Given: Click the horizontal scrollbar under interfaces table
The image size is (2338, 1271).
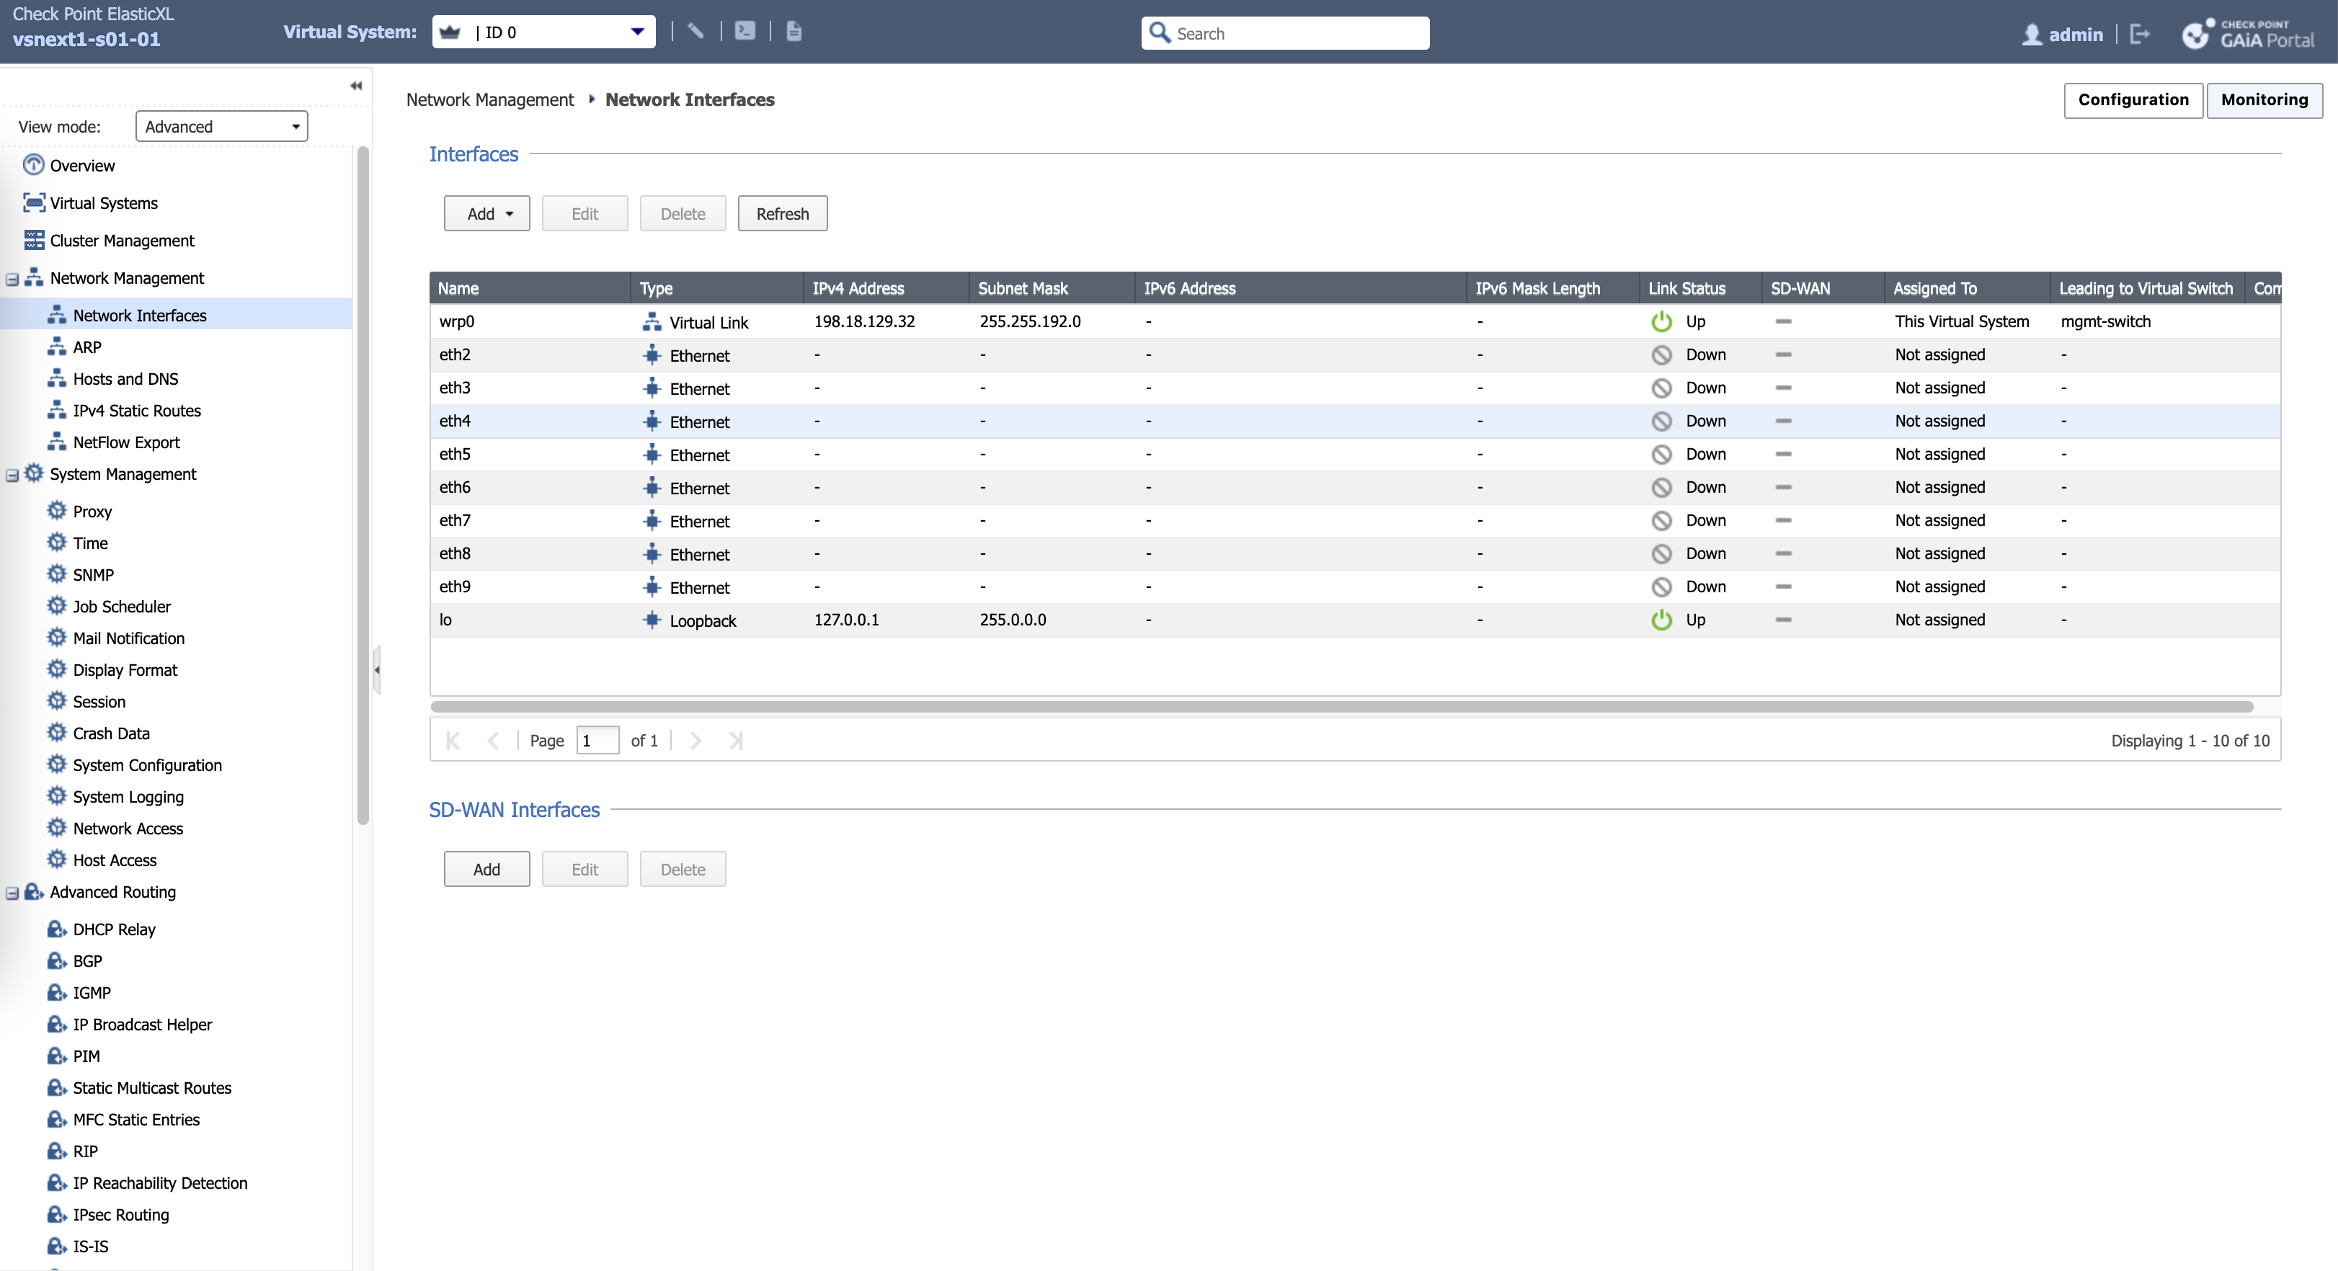Looking at the screenshot, I should [x=1341, y=706].
